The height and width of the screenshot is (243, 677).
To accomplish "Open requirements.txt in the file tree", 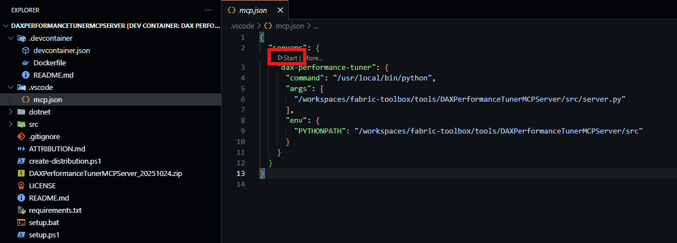I will coord(55,210).
